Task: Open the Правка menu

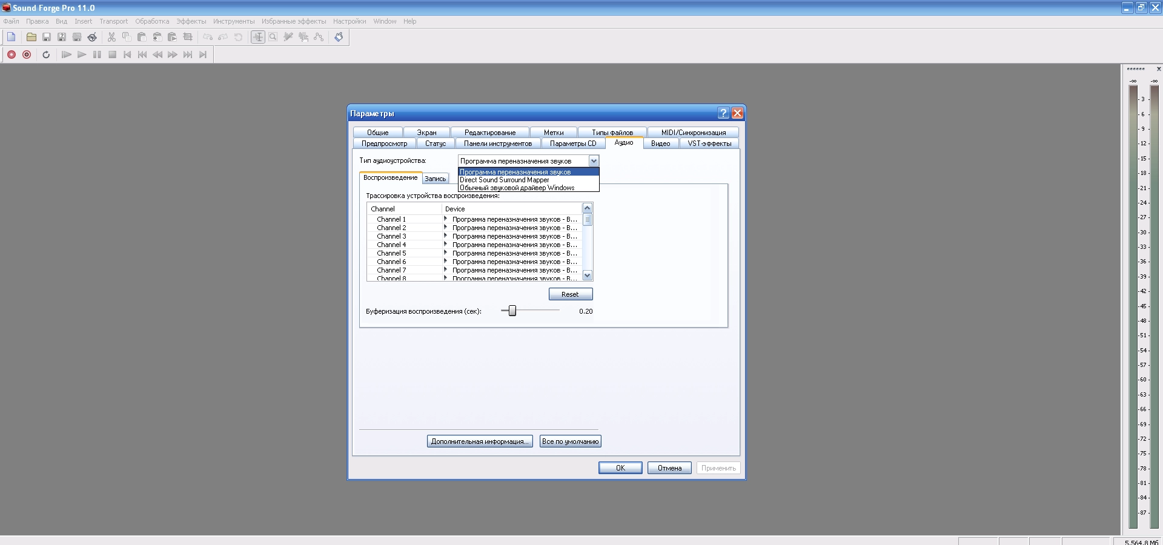Action: click(x=38, y=21)
